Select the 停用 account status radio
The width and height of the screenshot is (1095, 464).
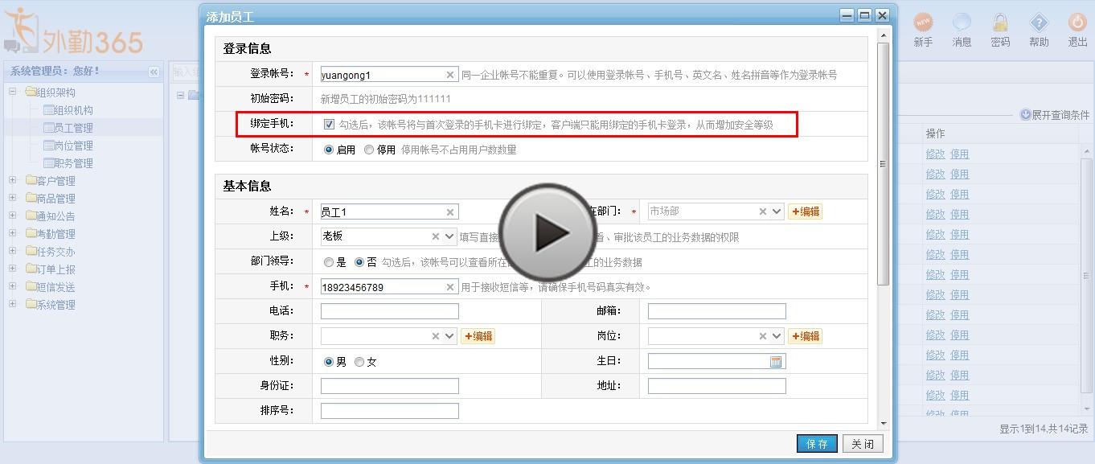pyautogui.click(x=369, y=150)
